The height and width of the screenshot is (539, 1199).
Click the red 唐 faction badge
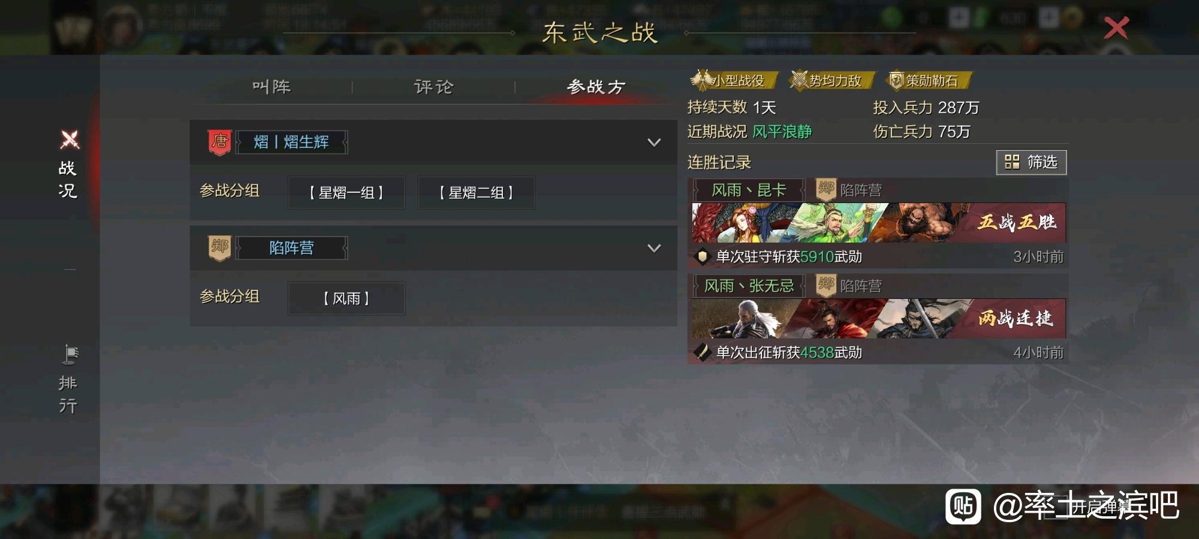219,143
